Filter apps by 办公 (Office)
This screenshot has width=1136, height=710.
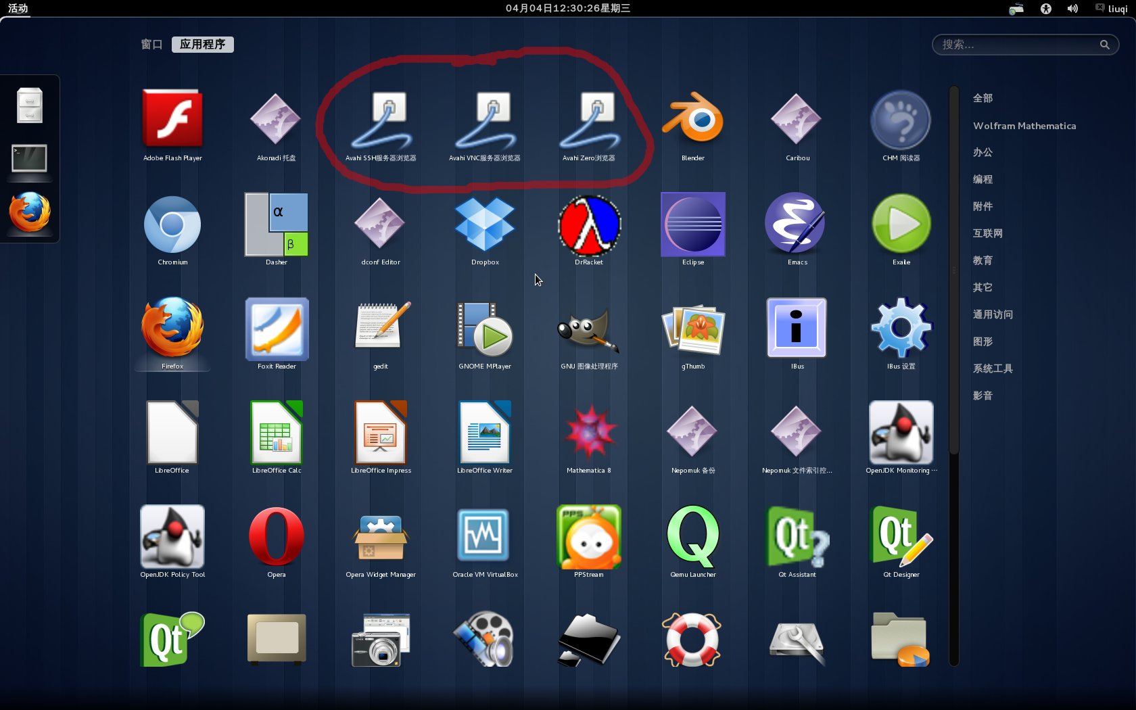[x=983, y=152]
